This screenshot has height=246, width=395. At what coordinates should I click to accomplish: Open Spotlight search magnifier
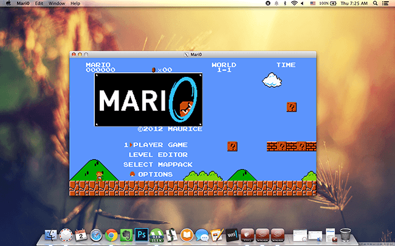375,3
